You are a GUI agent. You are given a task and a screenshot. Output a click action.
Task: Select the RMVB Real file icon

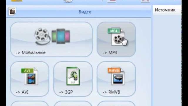coord(116,76)
